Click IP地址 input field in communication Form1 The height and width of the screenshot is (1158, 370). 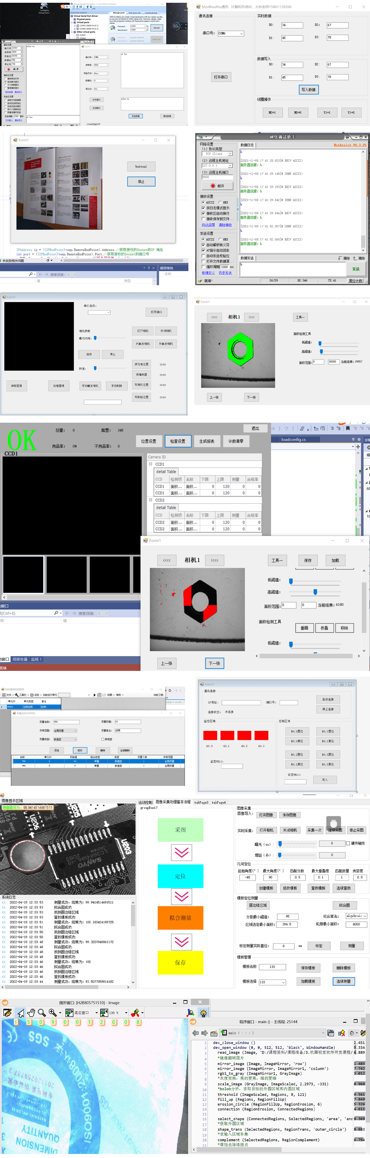tap(241, 703)
